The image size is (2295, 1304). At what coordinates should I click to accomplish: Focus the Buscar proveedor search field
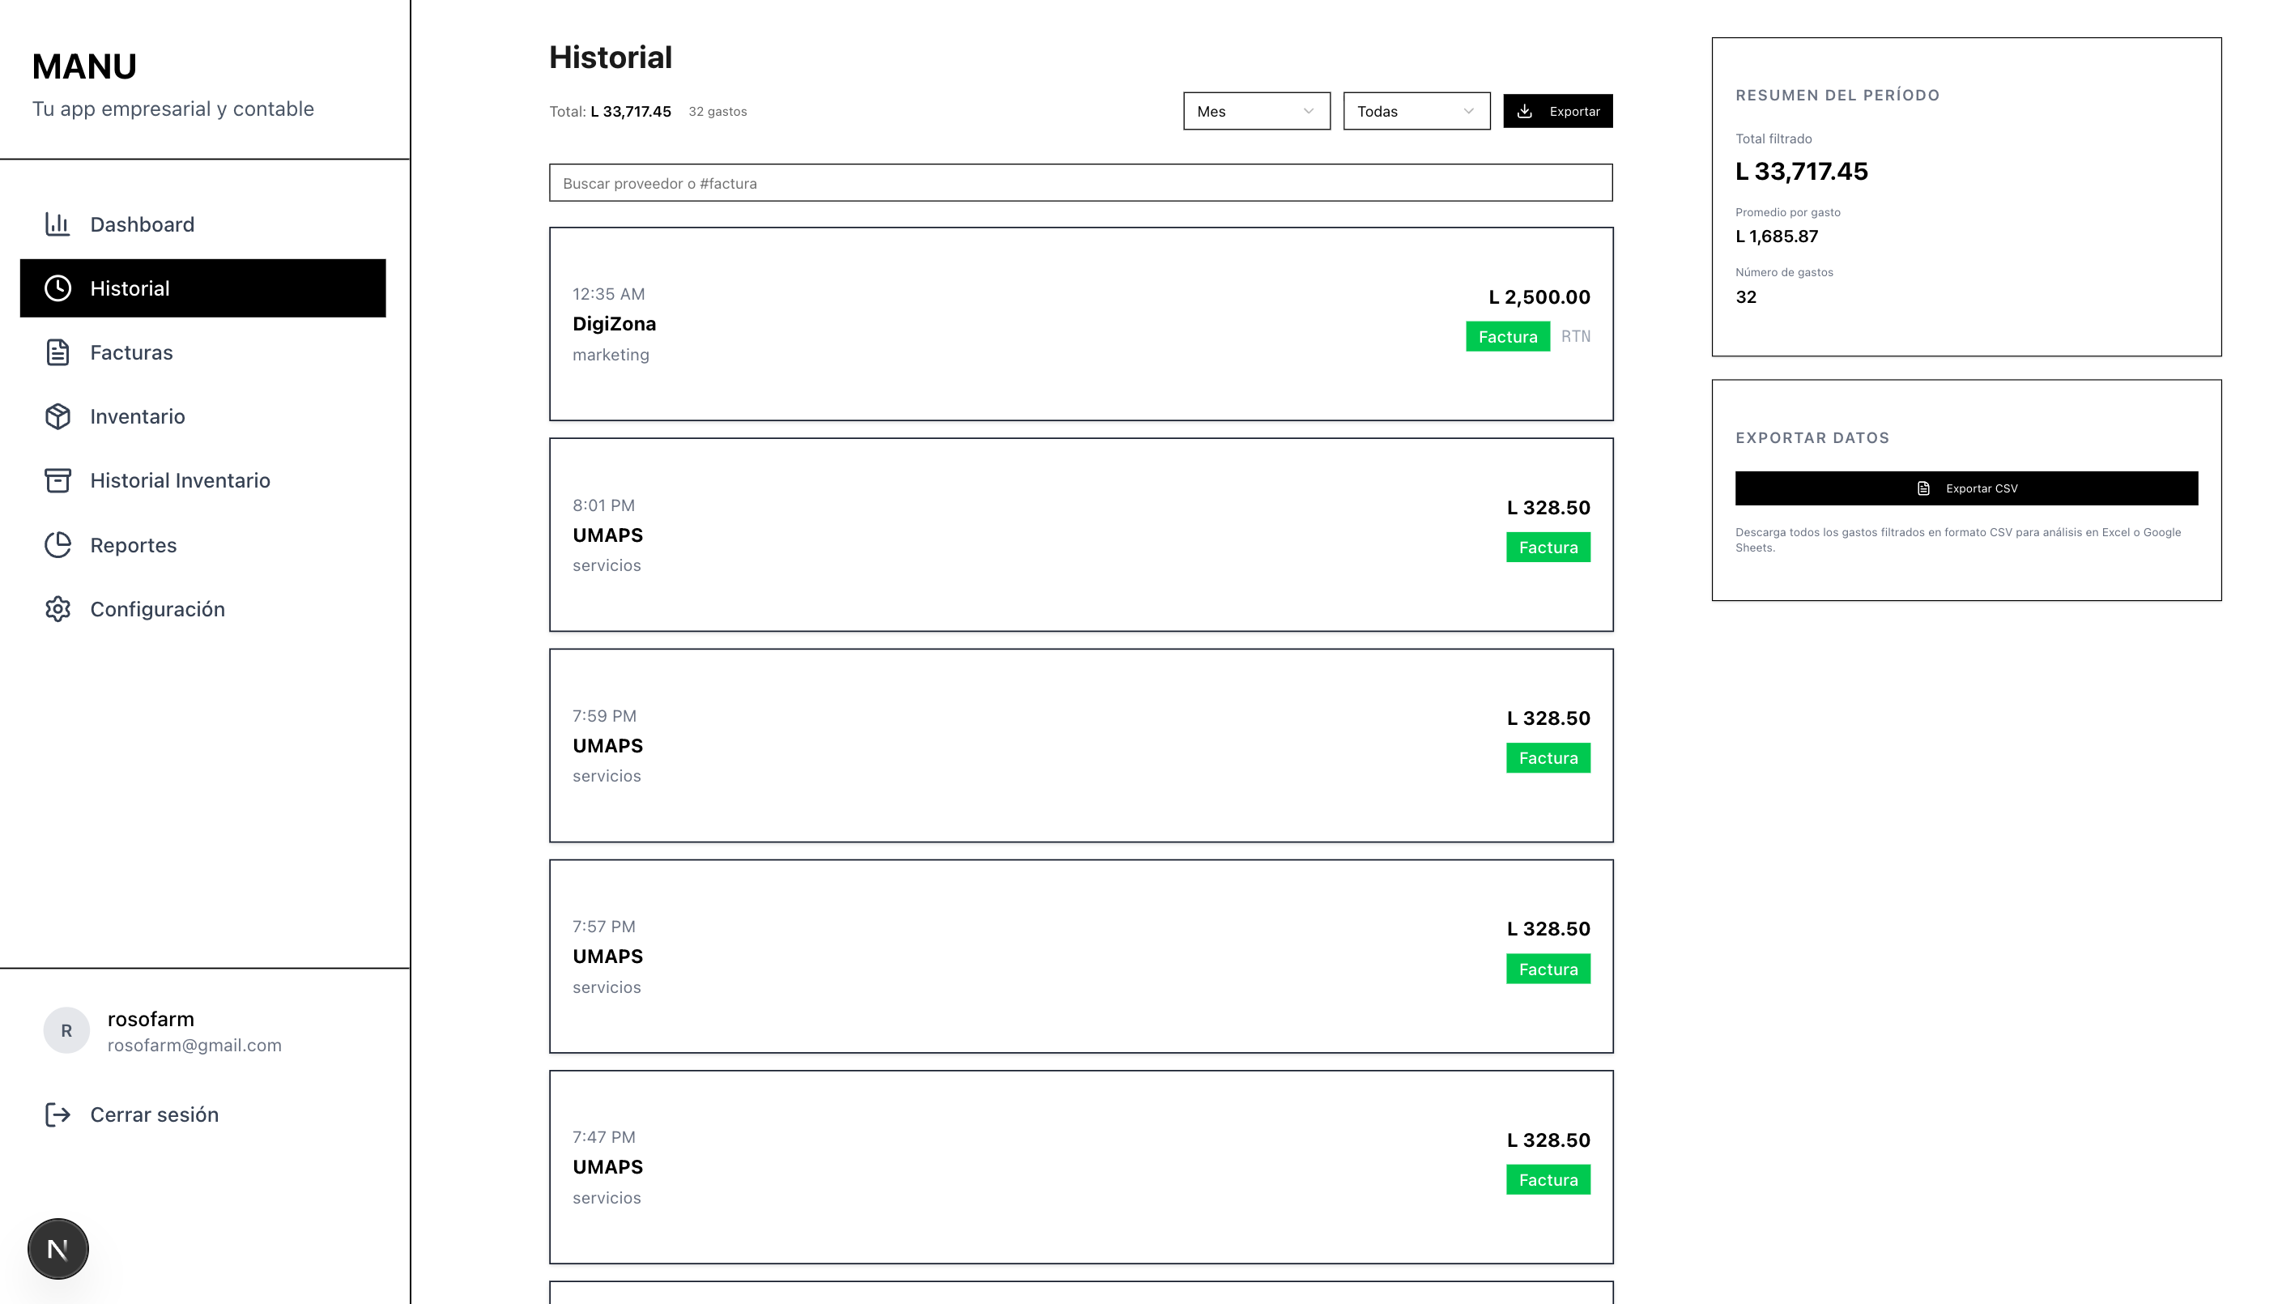1080,183
